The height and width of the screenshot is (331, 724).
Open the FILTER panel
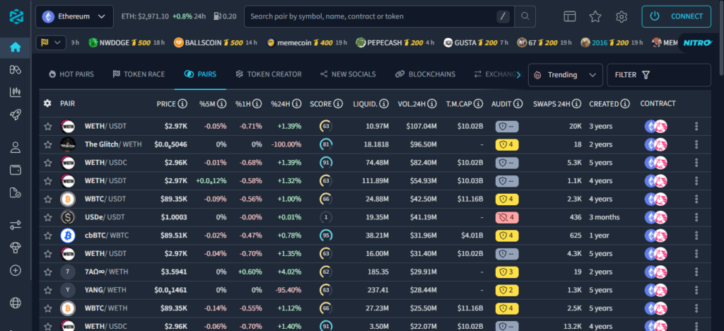659,75
